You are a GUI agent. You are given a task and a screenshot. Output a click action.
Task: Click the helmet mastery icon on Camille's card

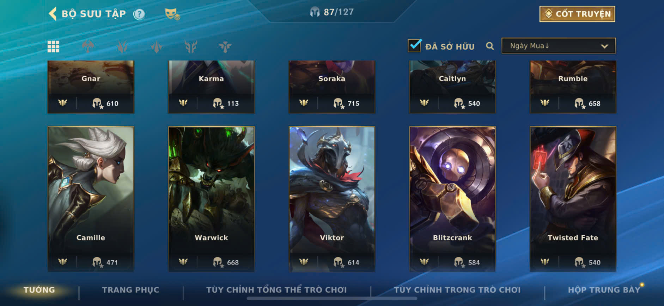97,262
